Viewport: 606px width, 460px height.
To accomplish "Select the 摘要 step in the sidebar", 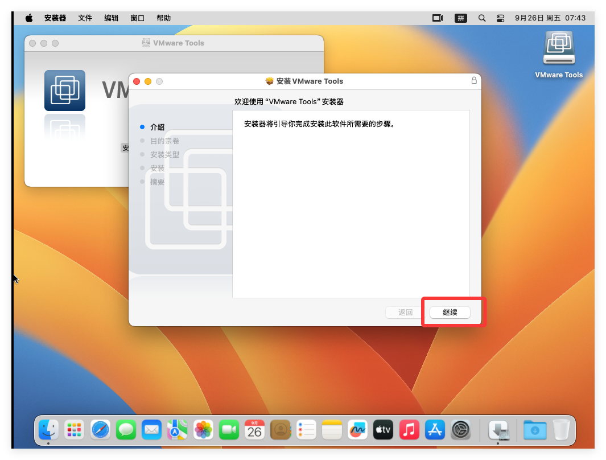I will click(x=157, y=182).
